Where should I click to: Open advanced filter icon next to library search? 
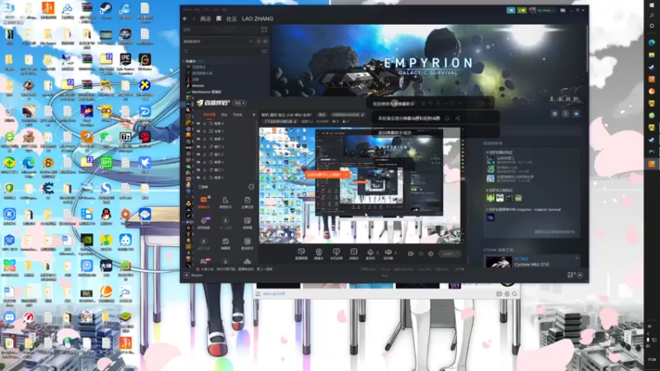pyautogui.click(x=264, y=51)
